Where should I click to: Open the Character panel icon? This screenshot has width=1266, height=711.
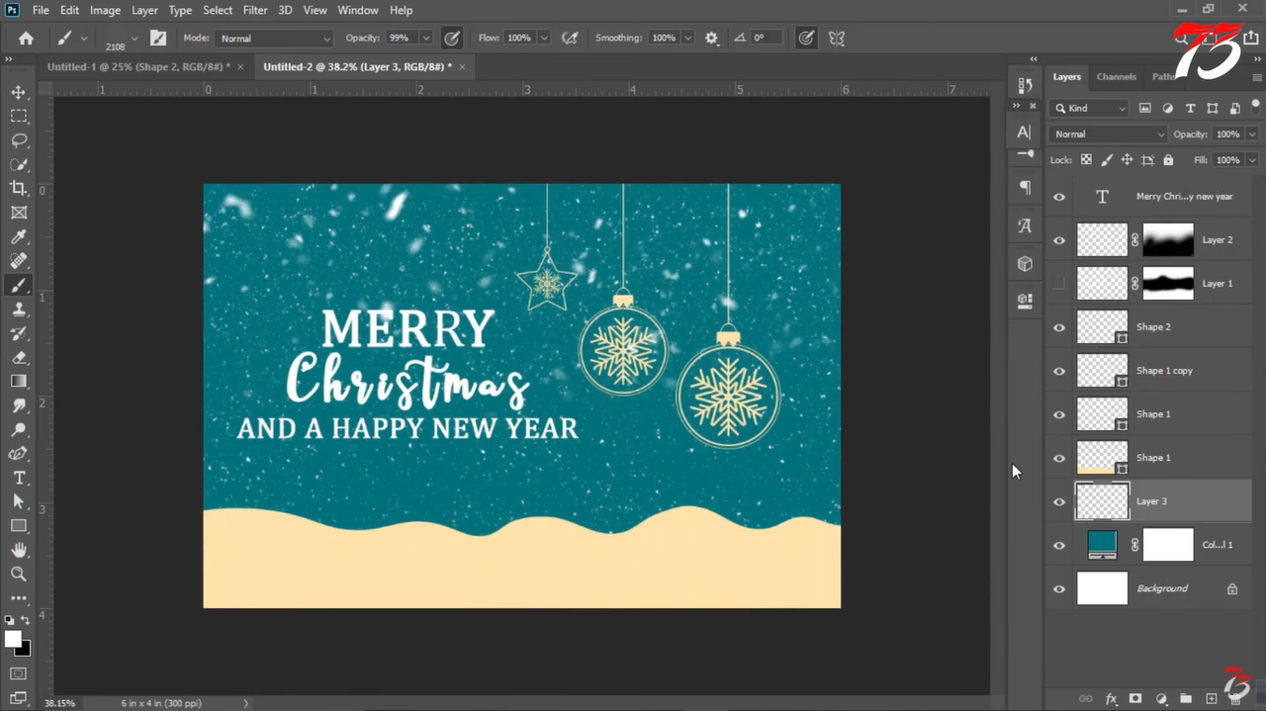[1025, 132]
